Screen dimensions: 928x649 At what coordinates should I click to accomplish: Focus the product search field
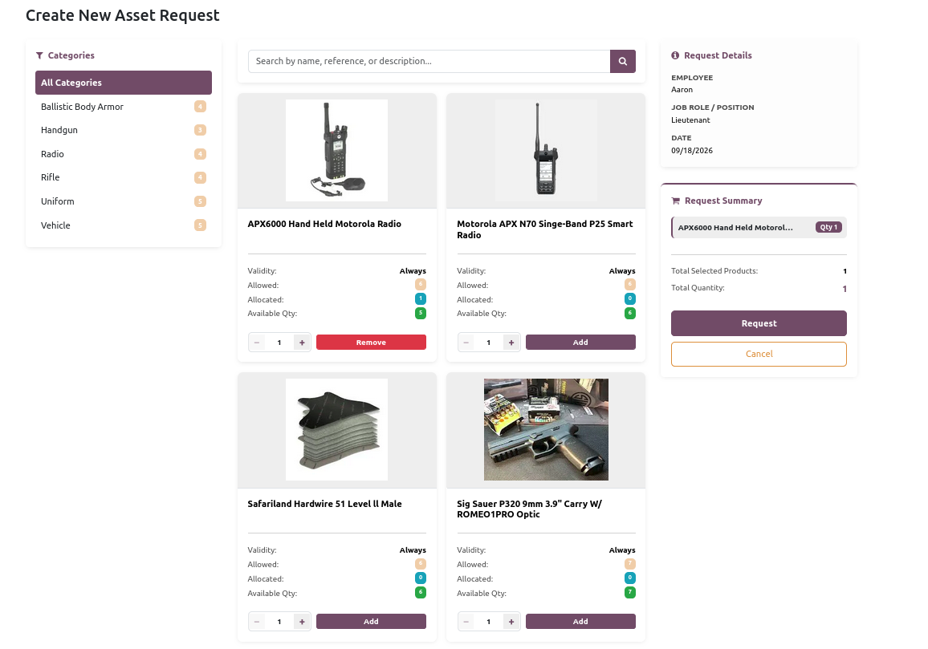[x=429, y=61]
